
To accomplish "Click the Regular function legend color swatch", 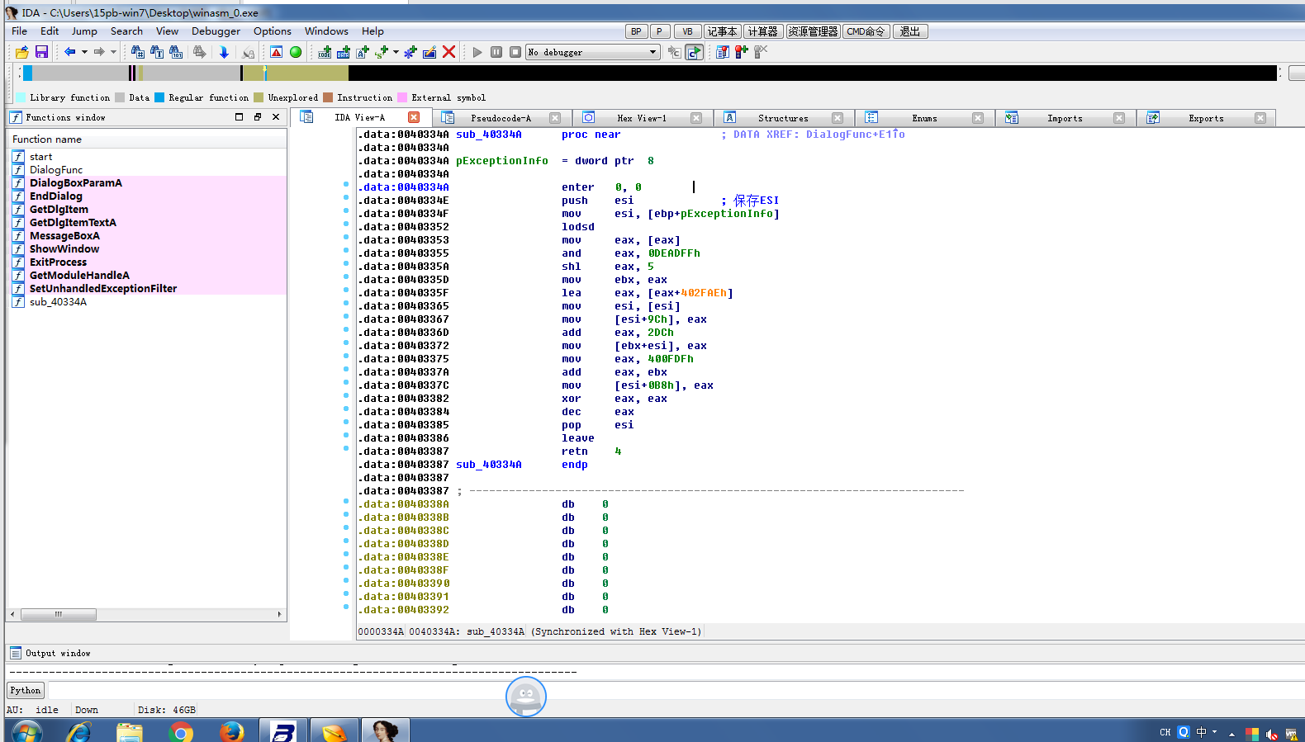I will 159,97.
